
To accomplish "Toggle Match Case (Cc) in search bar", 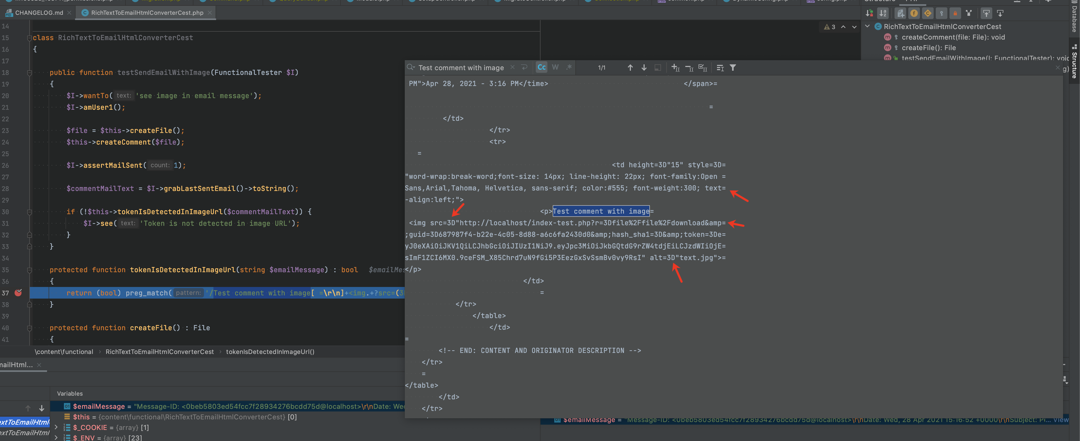I will pyautogui.click(x=542, y=67).
